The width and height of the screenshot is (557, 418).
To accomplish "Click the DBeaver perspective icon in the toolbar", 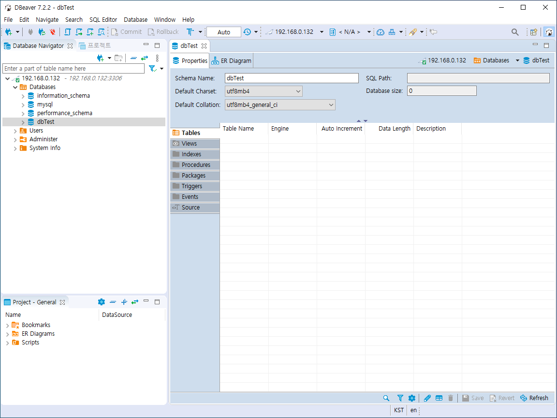I will coord(549,32).
